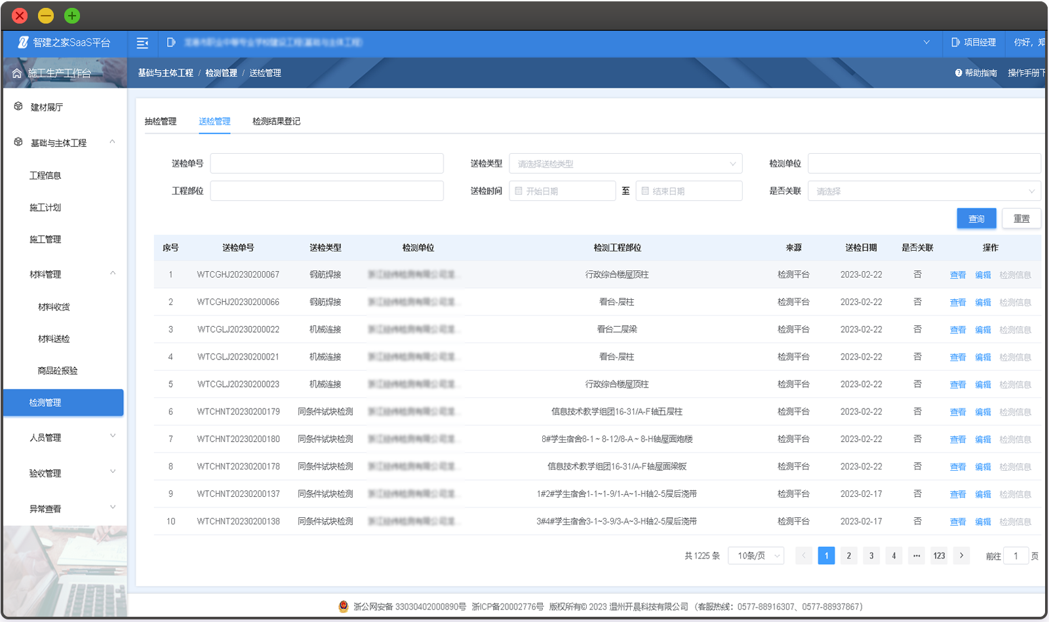
Task: Open 浙ICP备20002776号 footer link
Action: 507,607
